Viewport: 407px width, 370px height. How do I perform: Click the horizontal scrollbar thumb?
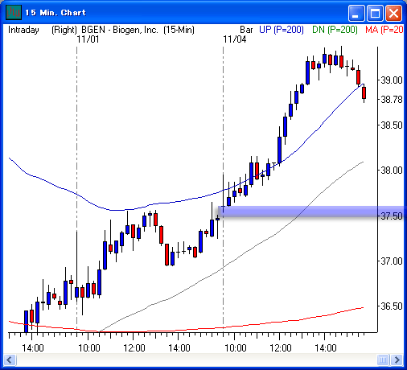(x=383, y=360)
